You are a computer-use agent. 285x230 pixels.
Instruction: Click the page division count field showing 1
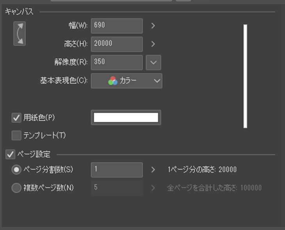coord(117,170)
